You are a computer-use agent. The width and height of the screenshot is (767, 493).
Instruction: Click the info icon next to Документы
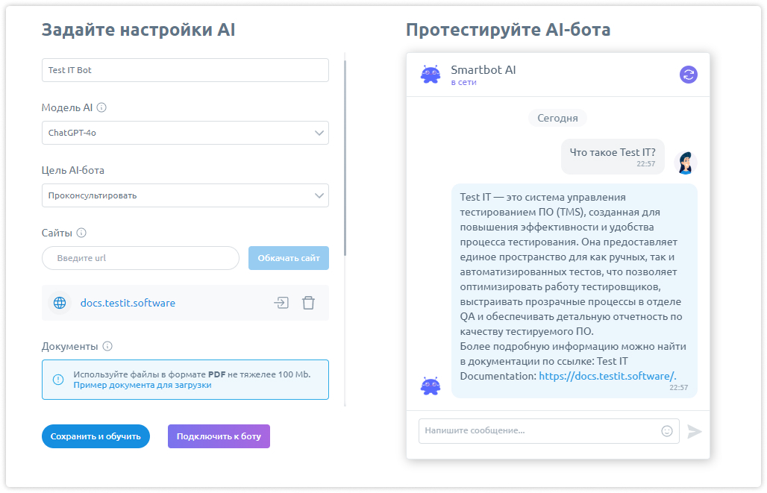click(107, 346)
